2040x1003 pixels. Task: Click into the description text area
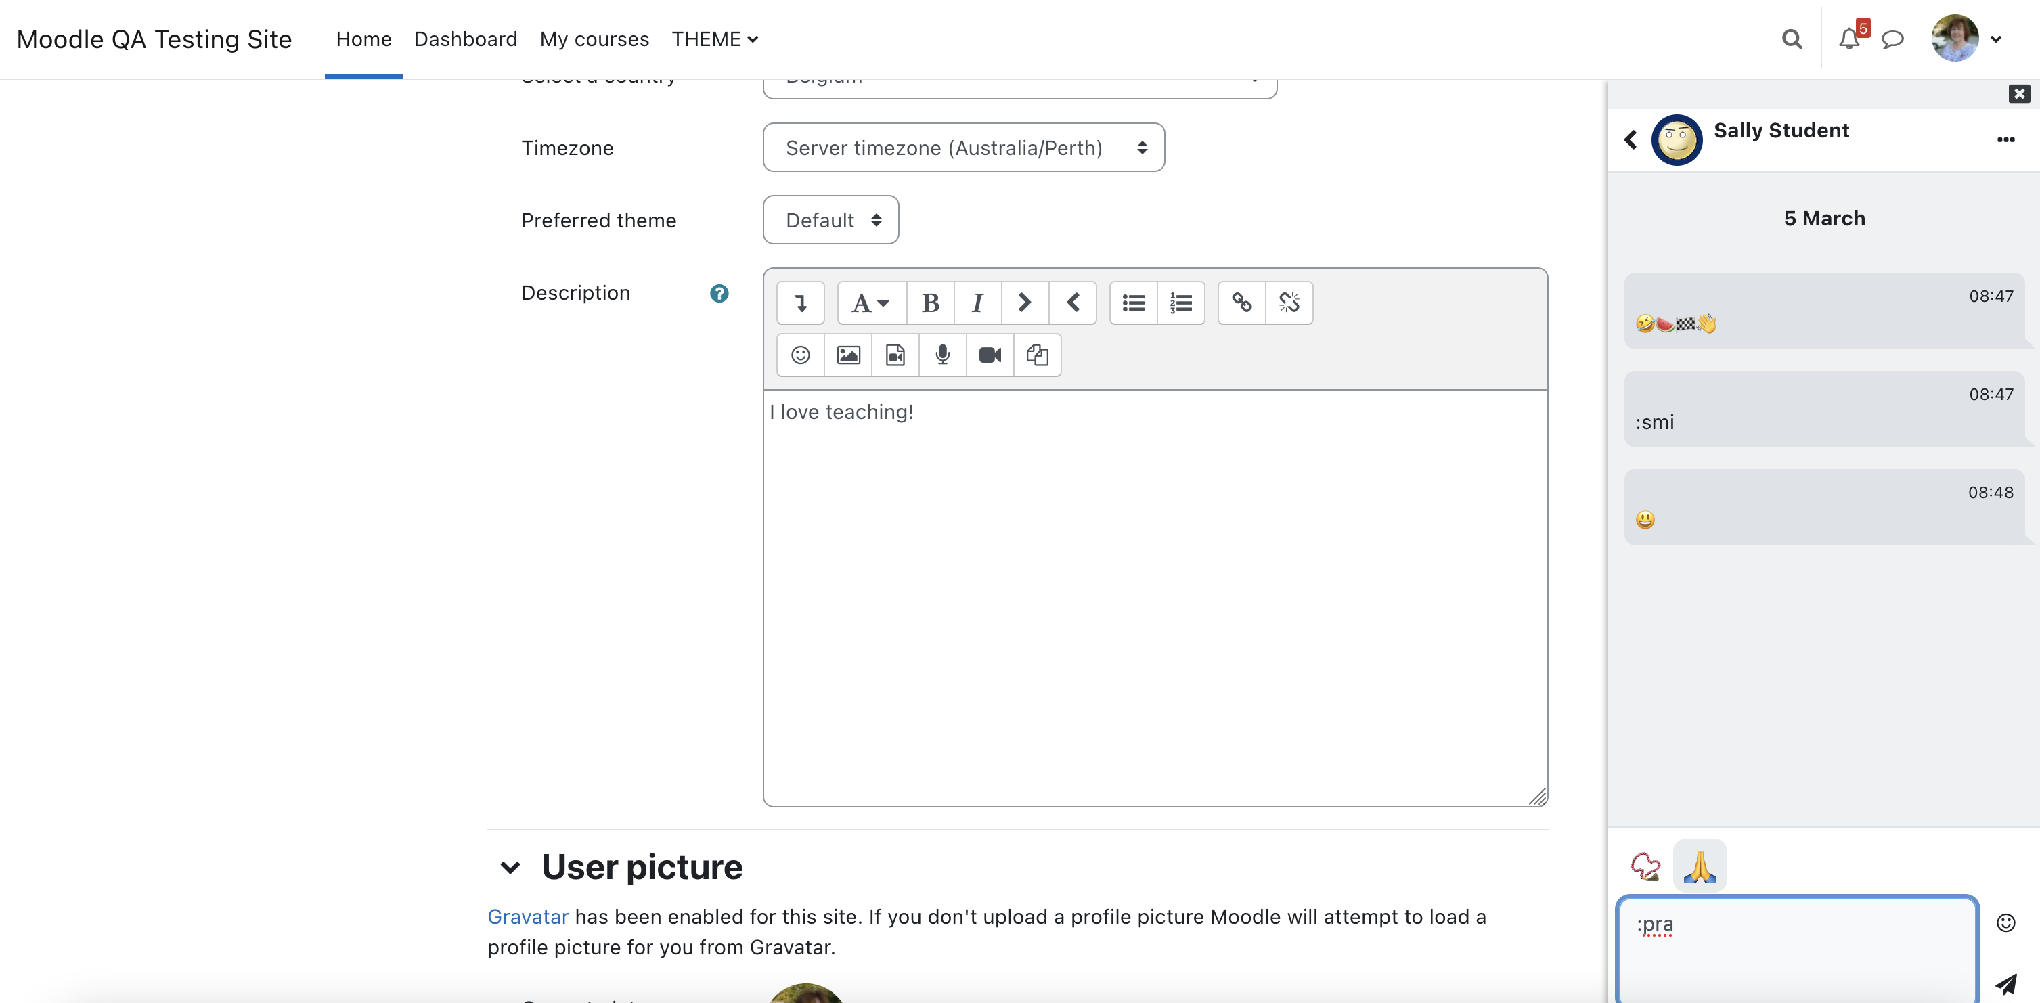(1155, 598)
